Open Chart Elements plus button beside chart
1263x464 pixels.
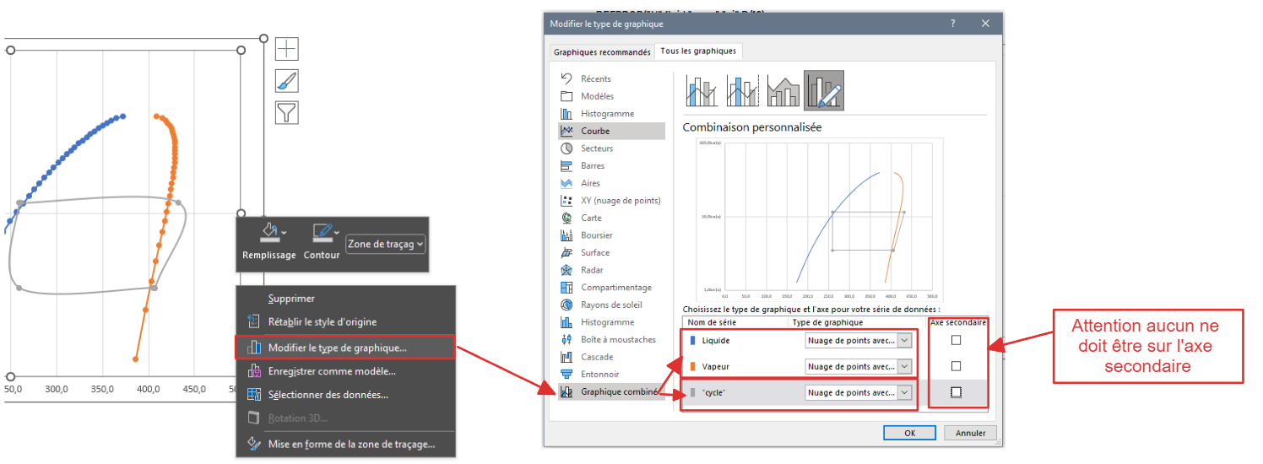coord(287,49)
